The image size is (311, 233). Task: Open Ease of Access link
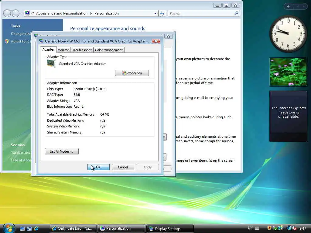21,160
